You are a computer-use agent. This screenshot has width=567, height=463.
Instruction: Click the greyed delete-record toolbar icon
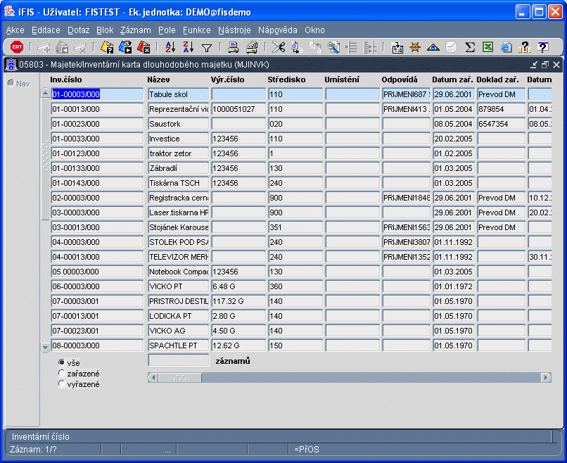[x=80, y=47]
